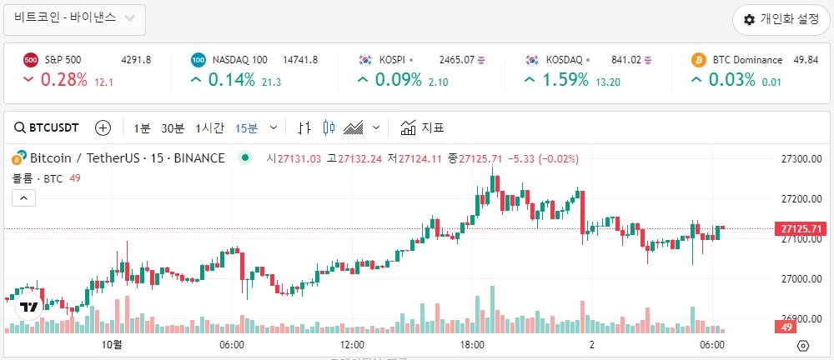Click the TradingView logo on the chart

[28, 307]
